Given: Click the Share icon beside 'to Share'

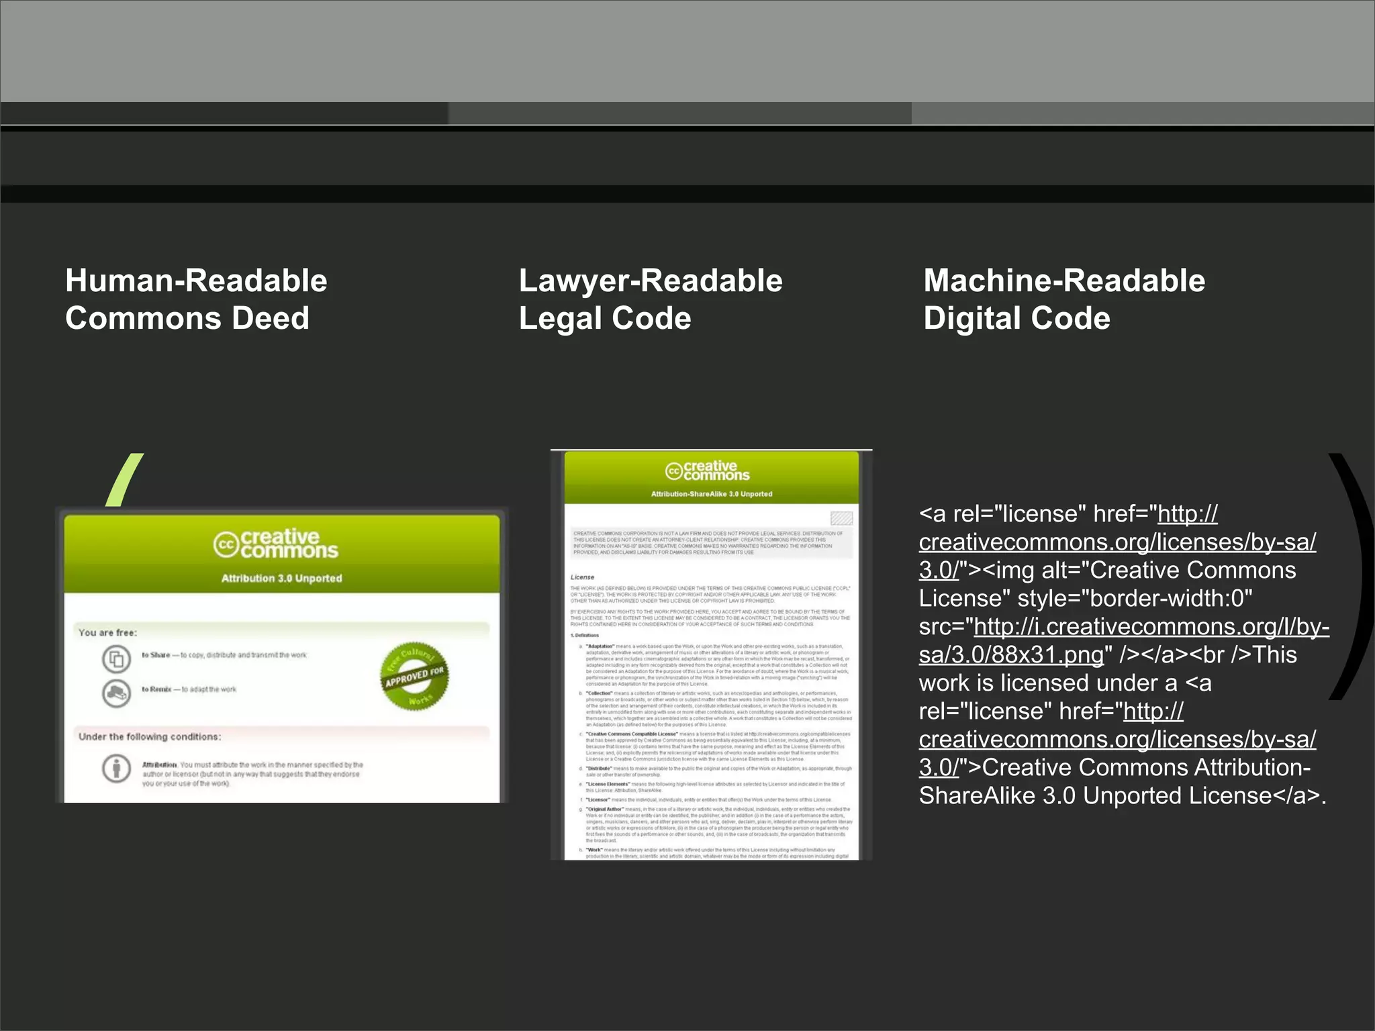Looking at the screenshot, I should click(116, 659).
